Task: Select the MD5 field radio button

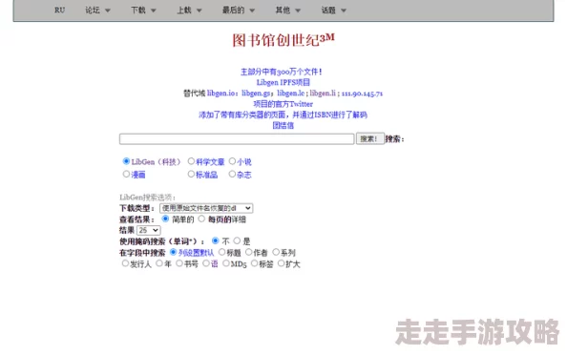Action: (x=226, y=263)
